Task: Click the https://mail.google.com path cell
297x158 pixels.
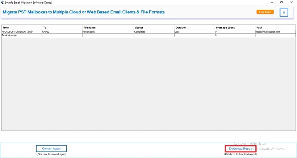Action: point(275,32)
